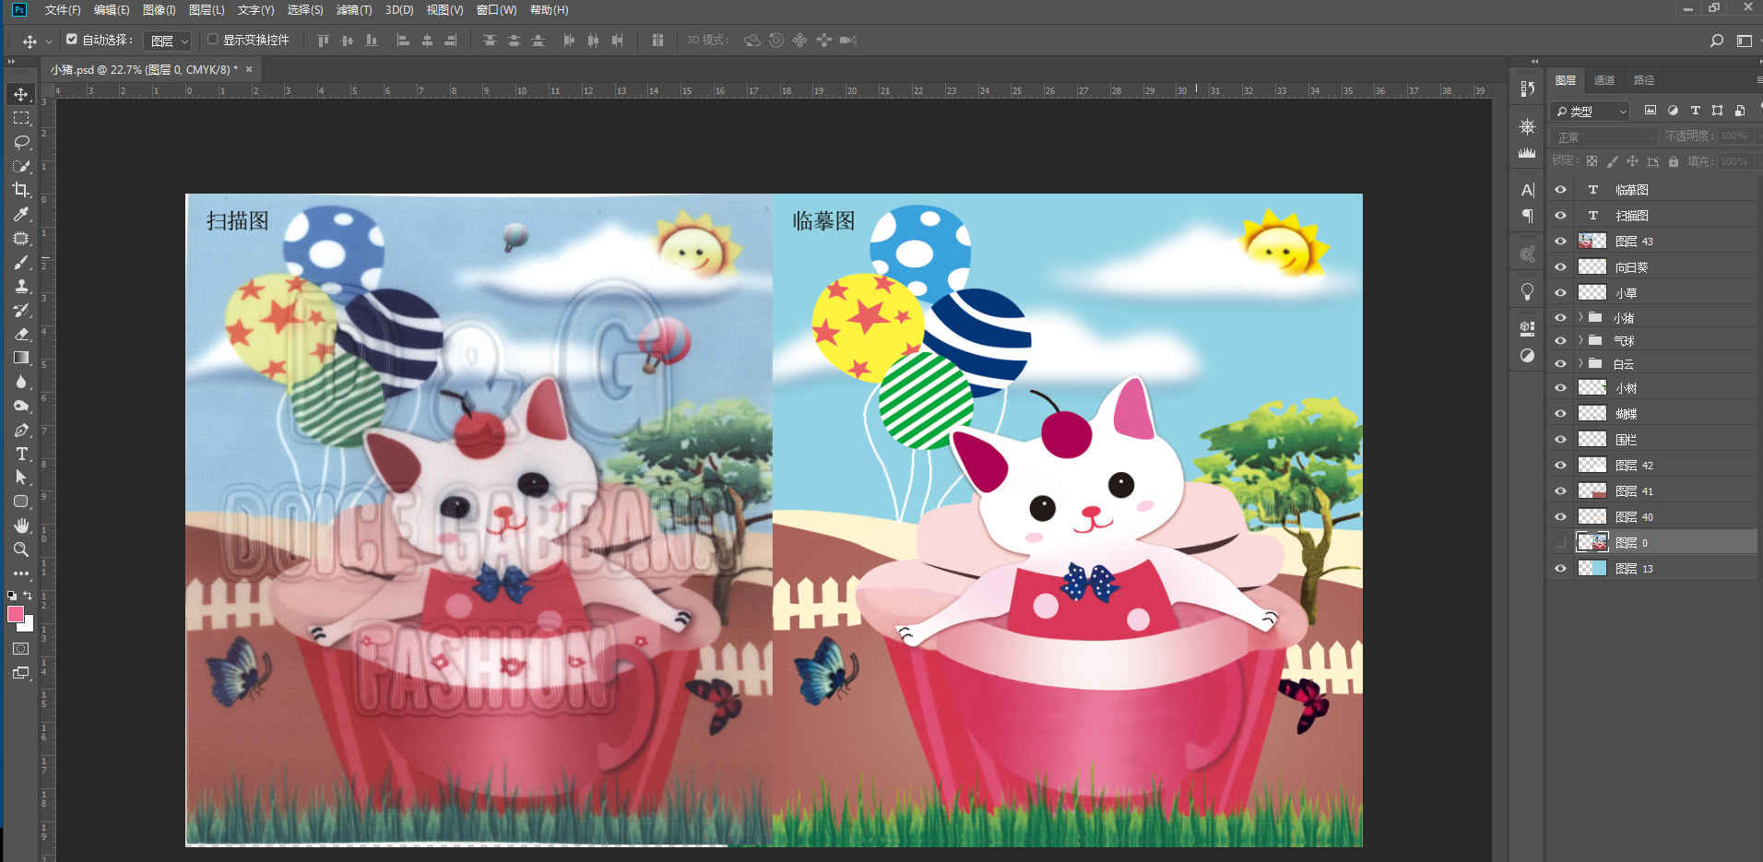Select the 图层 42 layer thumbnail

point(1592,466)
